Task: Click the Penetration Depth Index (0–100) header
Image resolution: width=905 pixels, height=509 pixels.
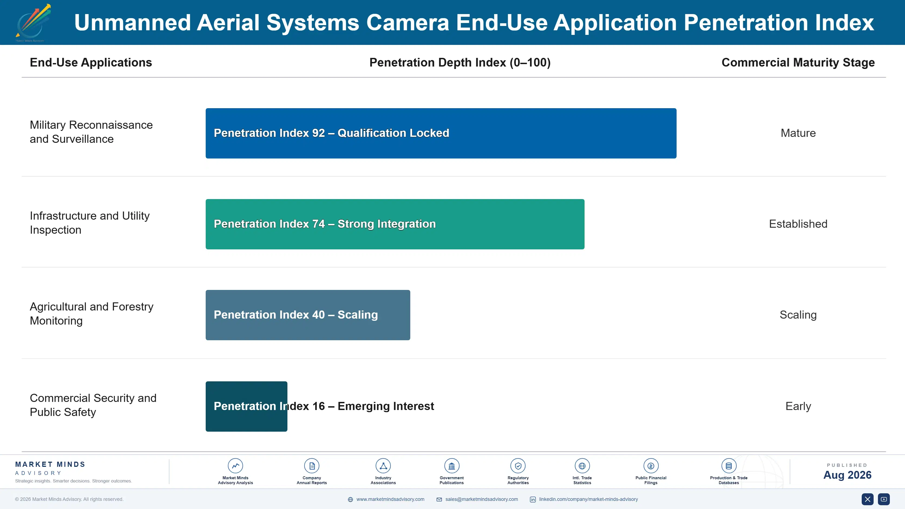Action: pyautogui.click(x=460, y=62)
